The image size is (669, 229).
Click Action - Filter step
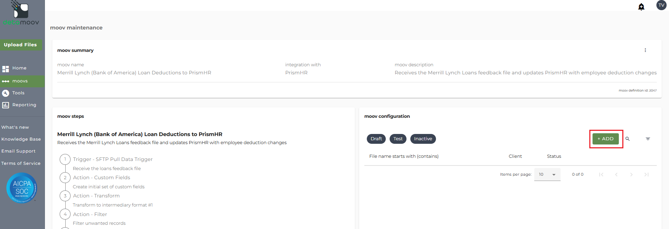(x=90, y=214)
